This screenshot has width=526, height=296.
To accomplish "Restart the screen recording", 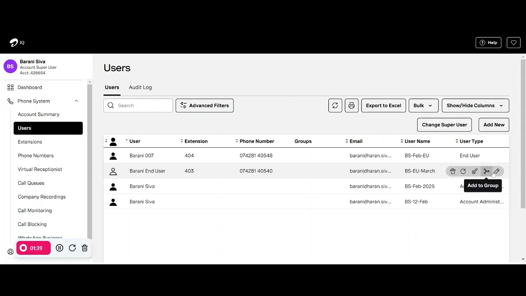I will tap(72, 248).
